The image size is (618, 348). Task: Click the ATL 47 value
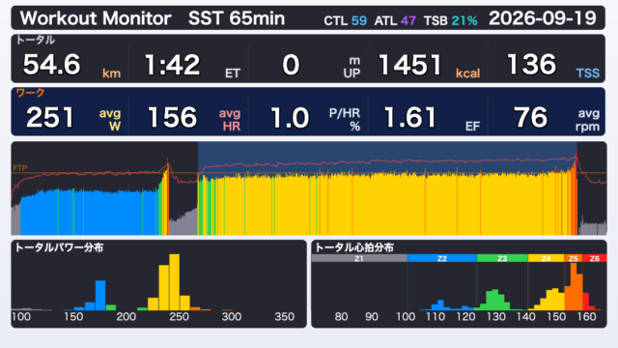click(395, 20)
